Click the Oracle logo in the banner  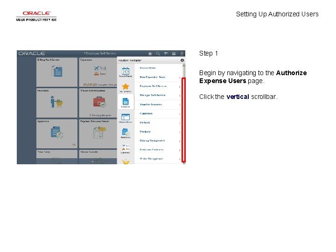(32, 54)
